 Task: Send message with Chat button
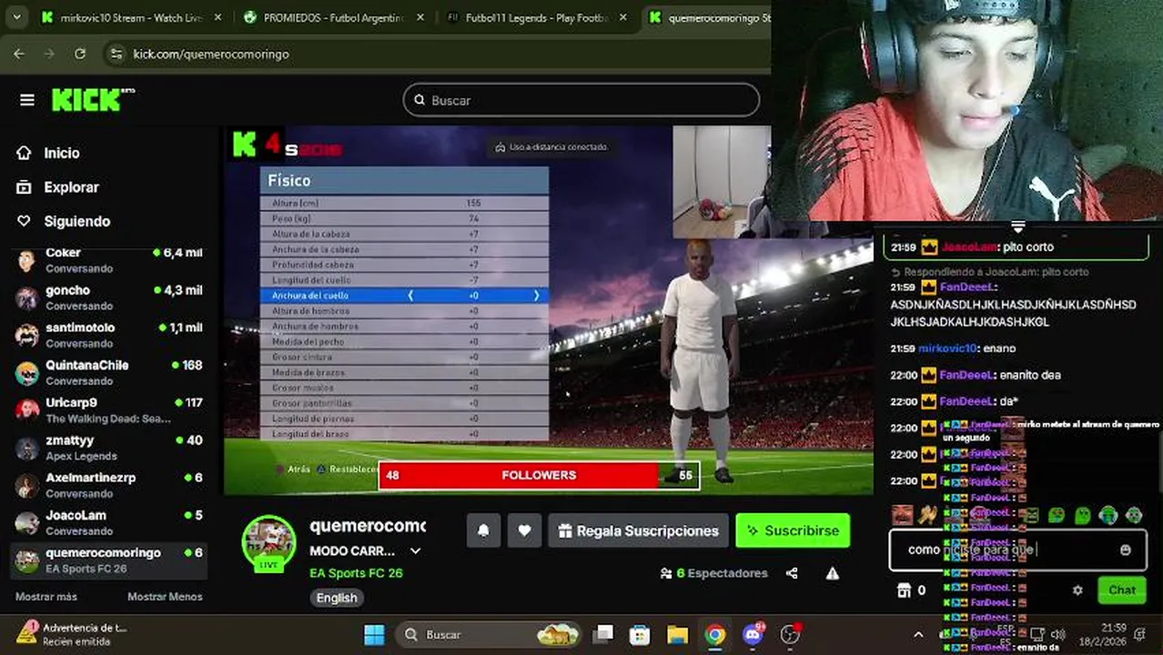tap(1121, 589)
